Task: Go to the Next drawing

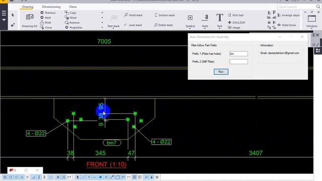Action: click(46, 18)
